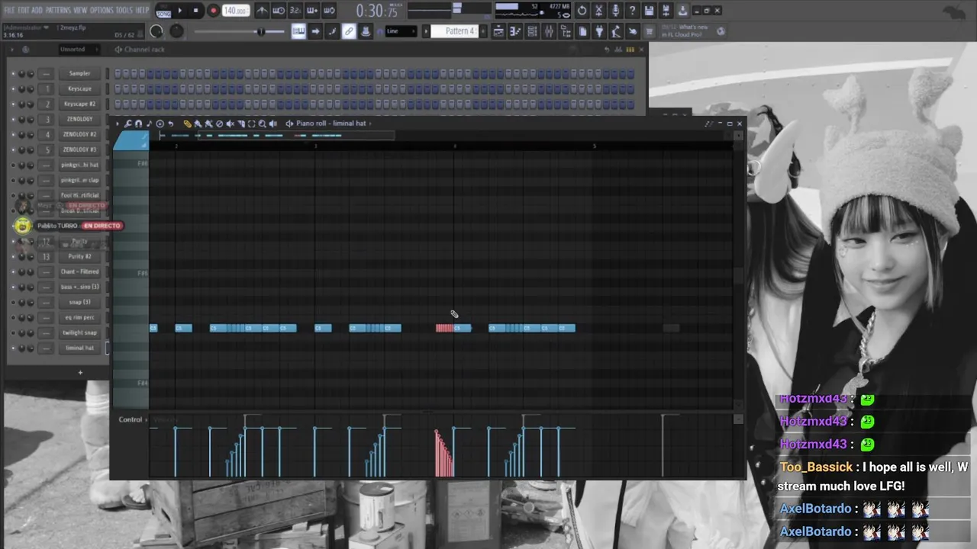
Task: Mute the Sampler channel green LED
Action: [12, 74]
